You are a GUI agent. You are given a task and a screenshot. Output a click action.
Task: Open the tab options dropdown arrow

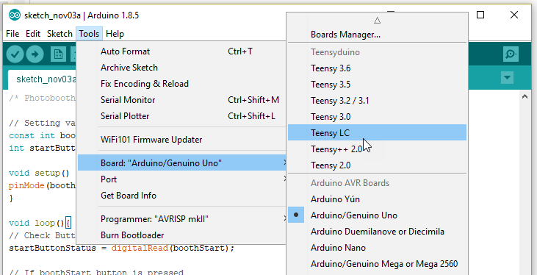(x=507, y=78)
